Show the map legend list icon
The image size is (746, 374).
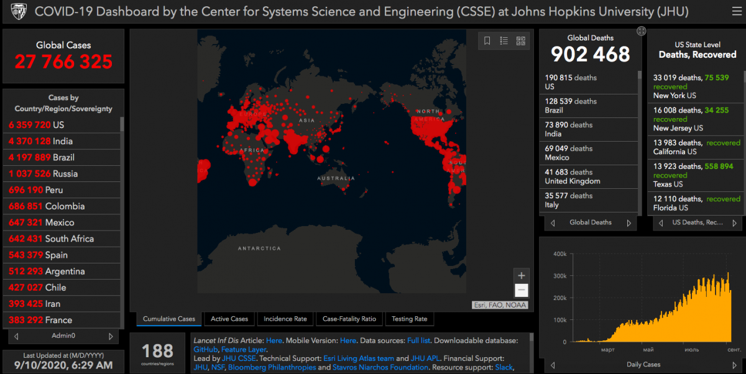click(504, 41)
